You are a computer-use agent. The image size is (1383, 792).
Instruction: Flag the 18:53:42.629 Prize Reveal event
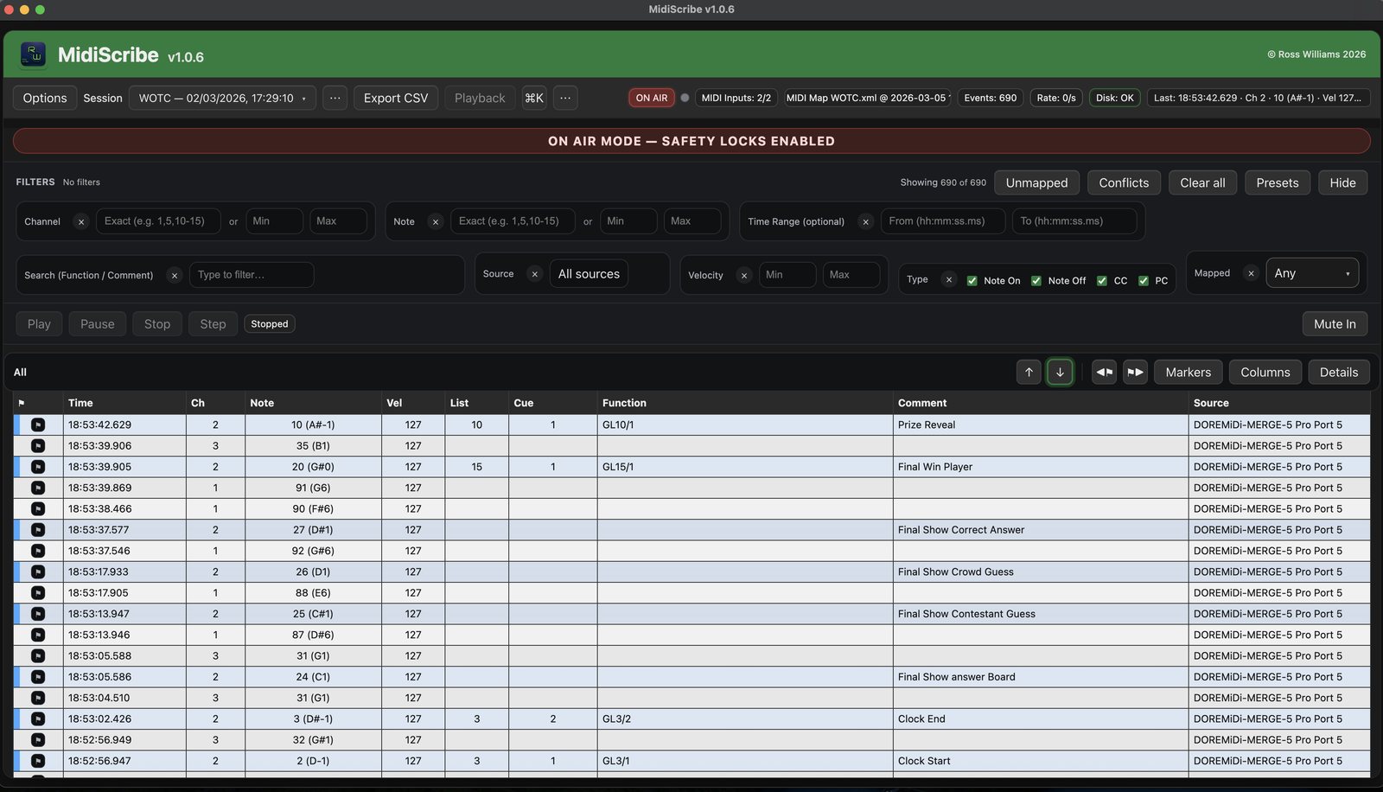[38, 425]
